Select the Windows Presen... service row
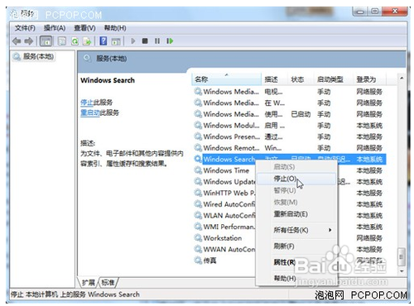The width and height of the screenshot is (414, 306). click(289, 136)
